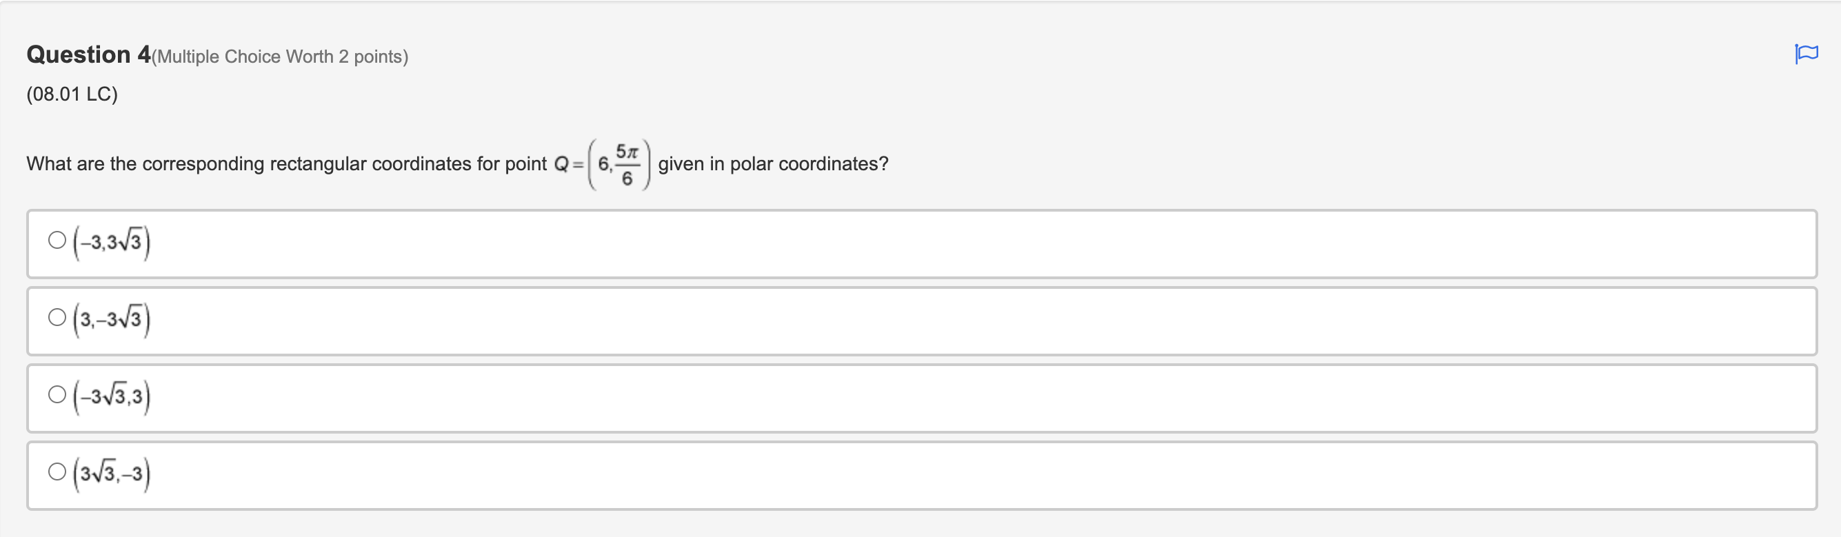The image size is (1841, 537).
Task: Choose the last answer option (3√3,−3)
Action: click(112, 474)
